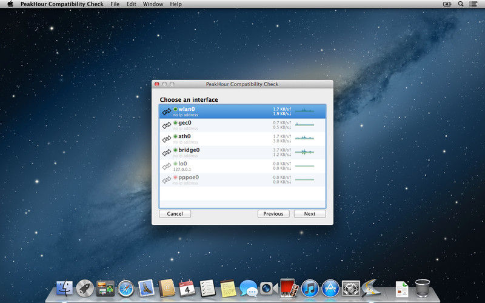
Task: Click the network arrows icon beside ath0
Action: click(x=167, y=139)
